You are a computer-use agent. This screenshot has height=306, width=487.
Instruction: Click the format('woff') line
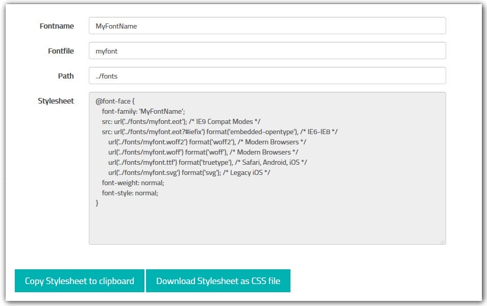pos(203,152)
